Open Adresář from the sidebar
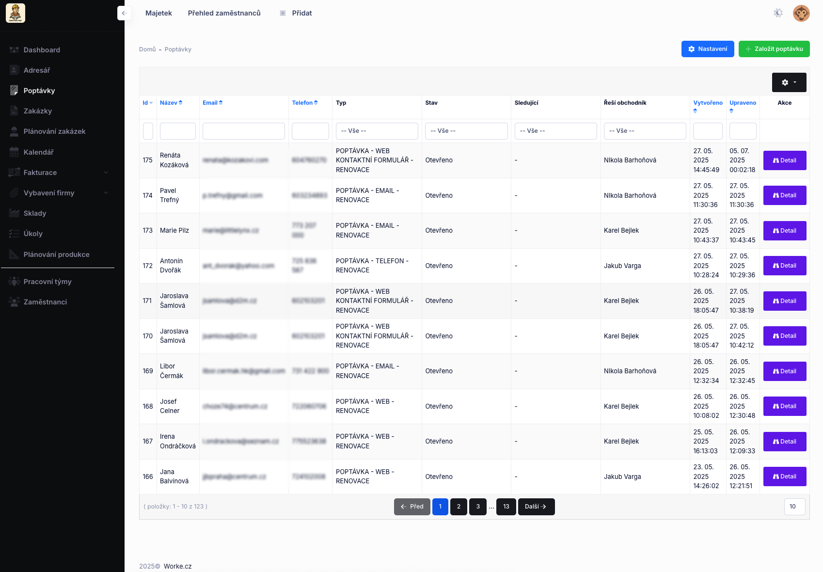 [x=37, y=70]
